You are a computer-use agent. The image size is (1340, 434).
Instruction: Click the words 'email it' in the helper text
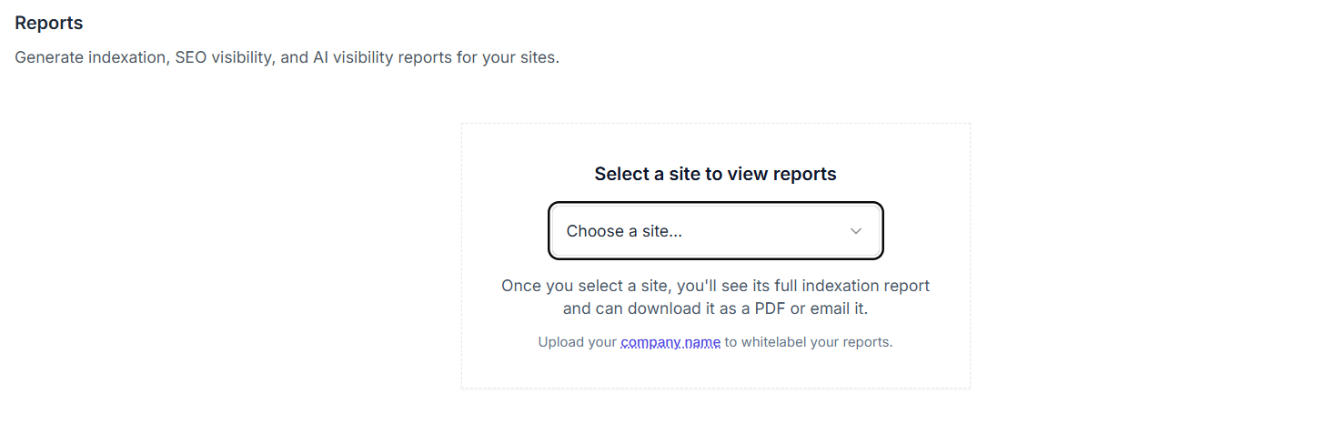[x=839, y=308]
